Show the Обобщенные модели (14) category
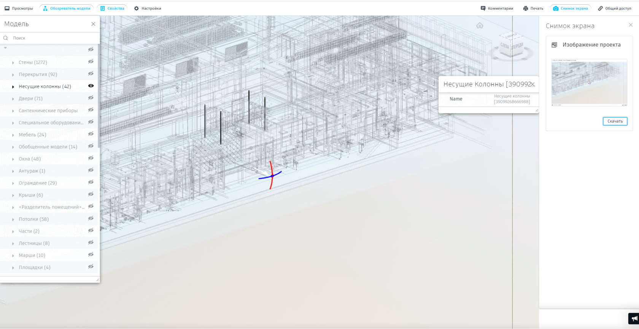 (x=91, y=146)
